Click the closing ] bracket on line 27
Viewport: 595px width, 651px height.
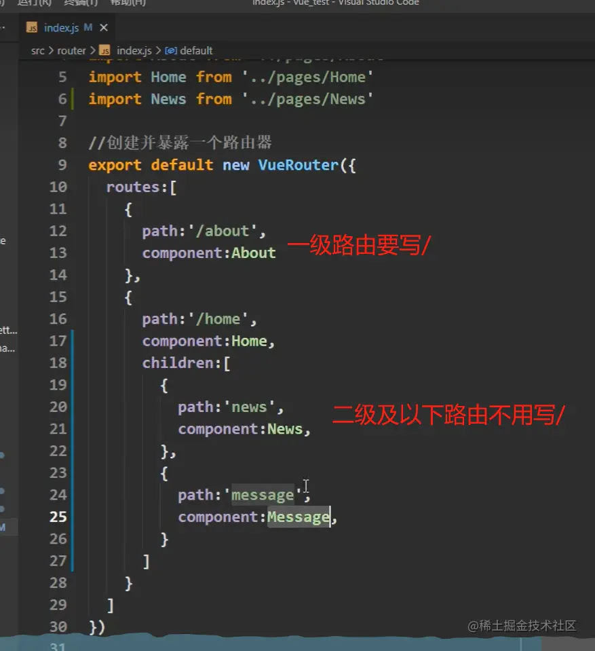(146, 562)
